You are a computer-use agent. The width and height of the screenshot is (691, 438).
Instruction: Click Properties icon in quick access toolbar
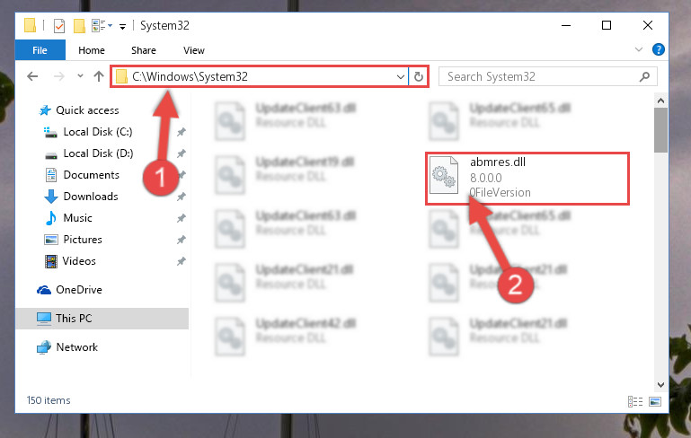59,26
